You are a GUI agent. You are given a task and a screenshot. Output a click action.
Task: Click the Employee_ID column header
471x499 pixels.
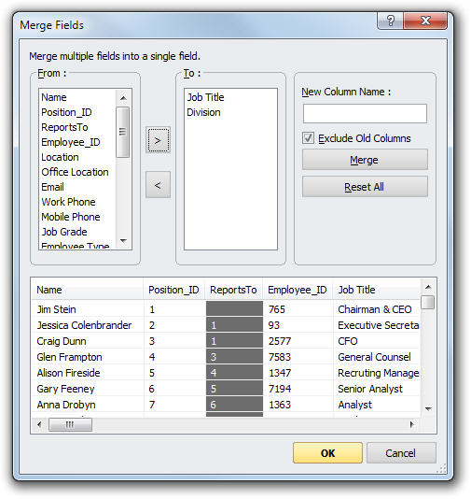[x=298, y=290]
